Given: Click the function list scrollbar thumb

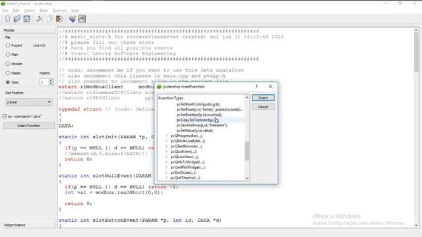Looking at the screenshot, I should pyautogui.click(x=247, y=151).
